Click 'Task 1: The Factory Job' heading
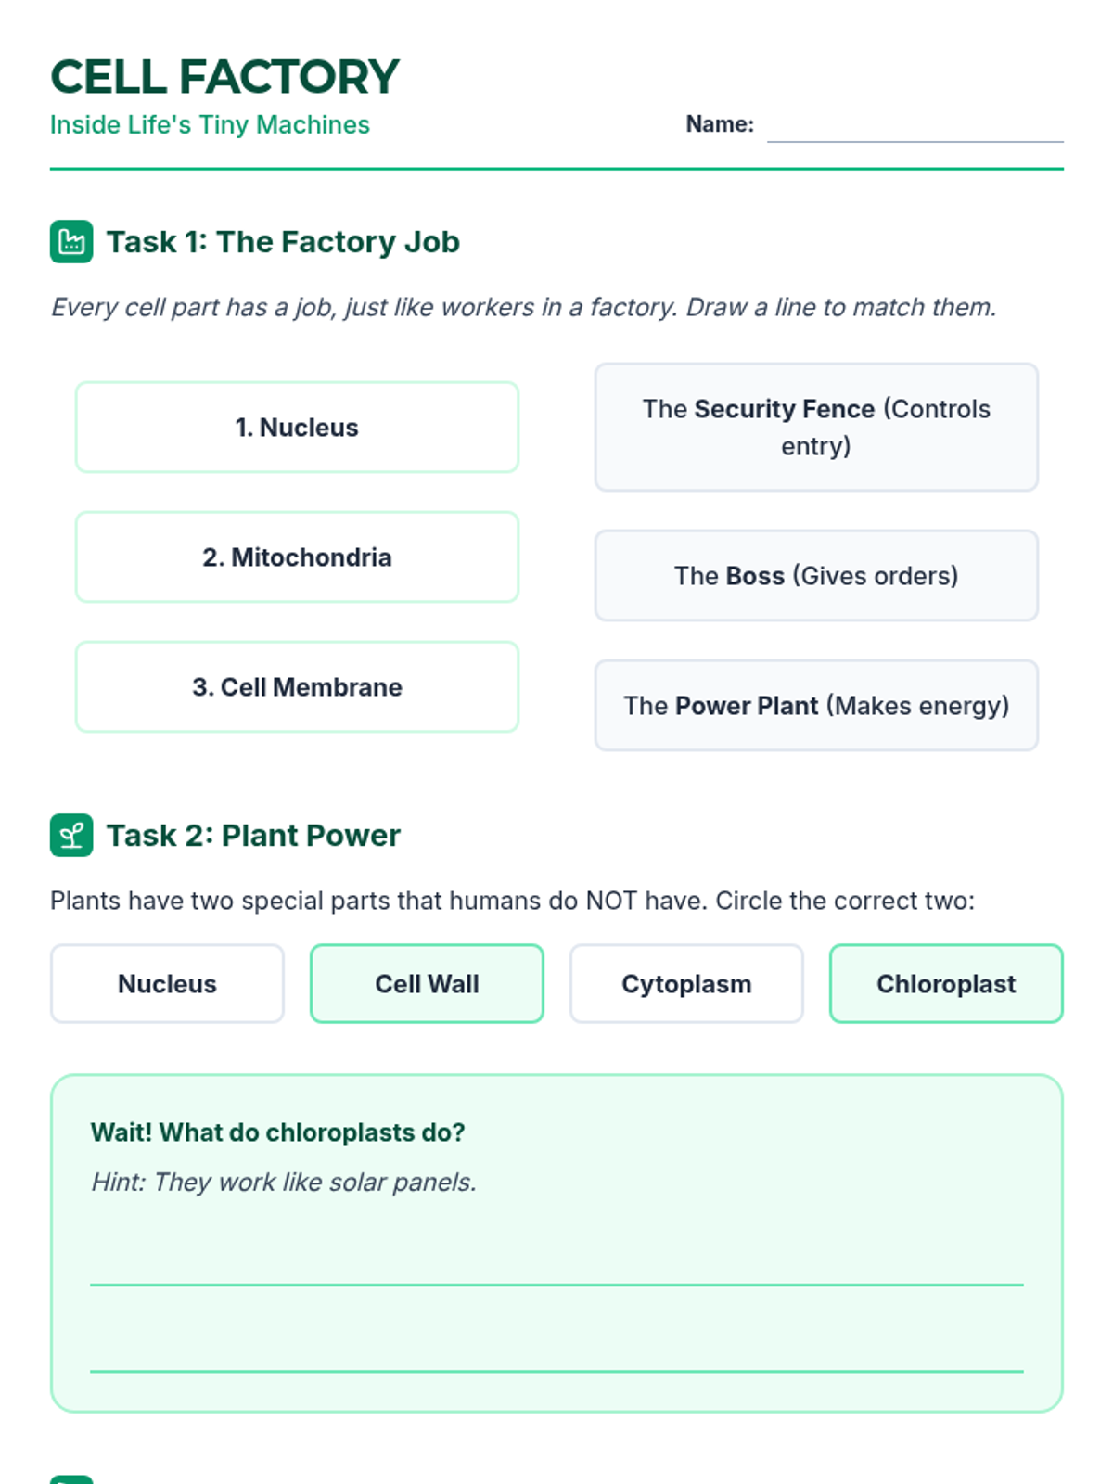 coord(283,242)
